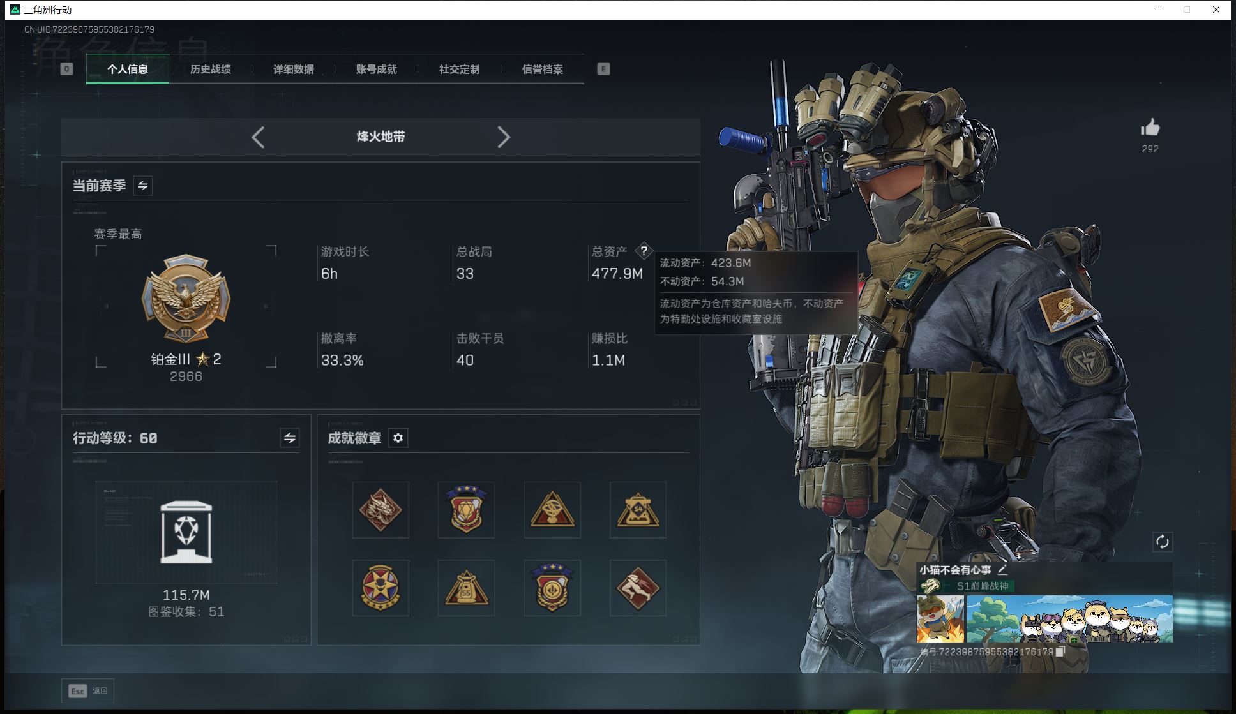Toggle the 行动等级 swap button

(289, 438)
